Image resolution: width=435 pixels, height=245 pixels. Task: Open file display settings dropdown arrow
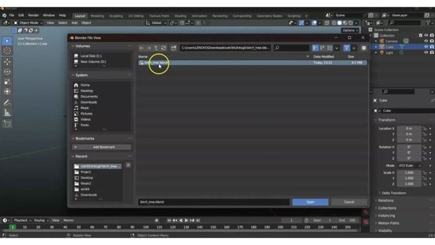click(x=336, y=48)
